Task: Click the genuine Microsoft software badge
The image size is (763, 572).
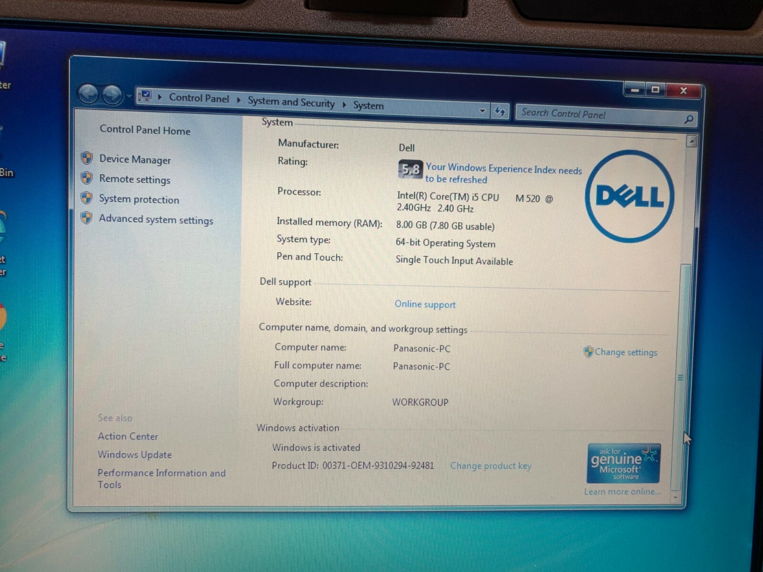Action: click(x=623, y=463)
